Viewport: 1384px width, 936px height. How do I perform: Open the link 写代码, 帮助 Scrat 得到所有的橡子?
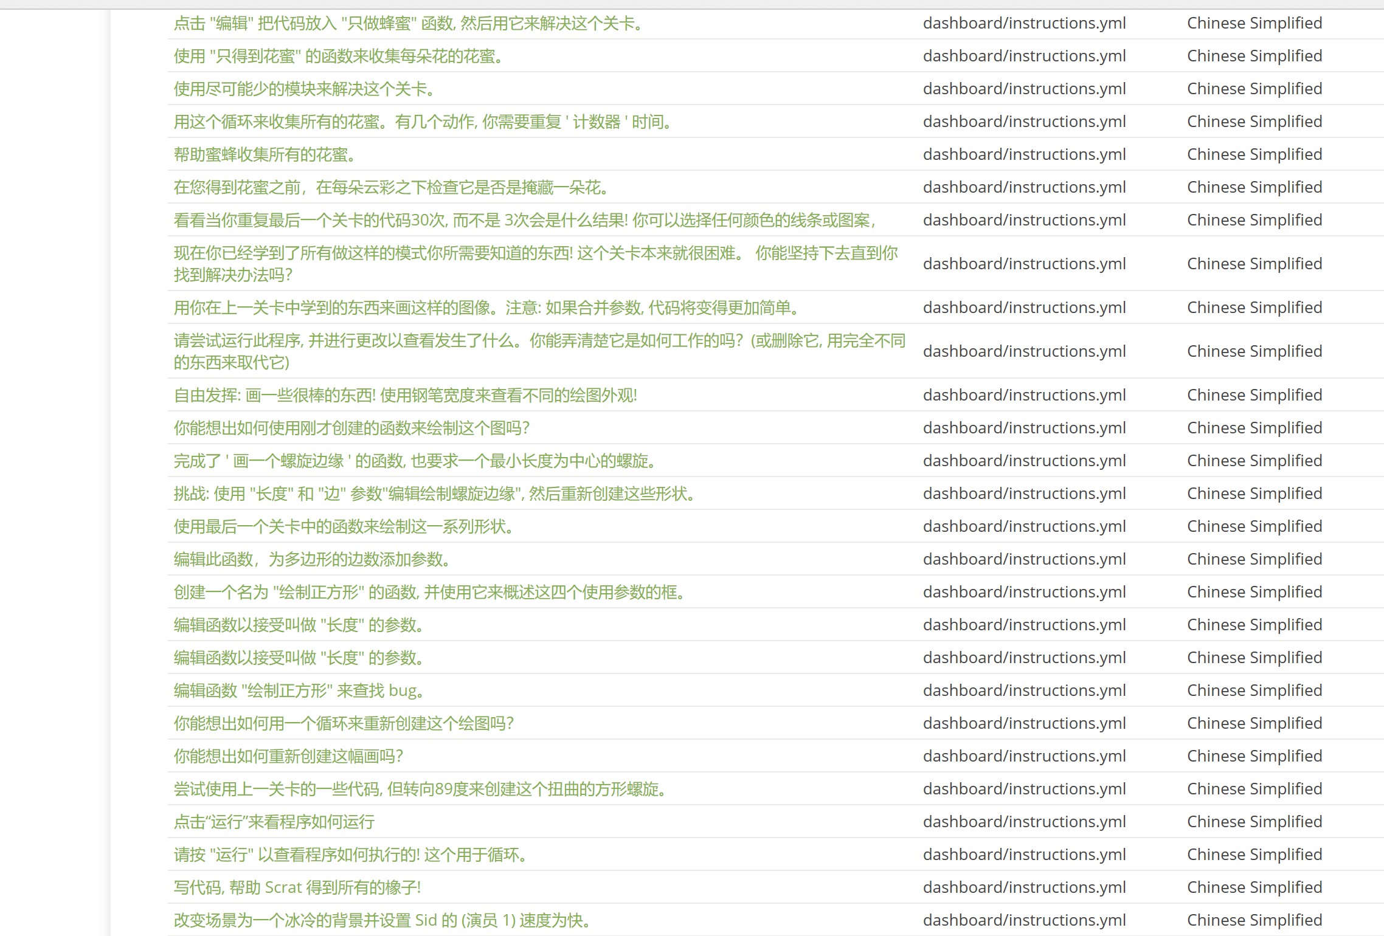pos(297,888)
